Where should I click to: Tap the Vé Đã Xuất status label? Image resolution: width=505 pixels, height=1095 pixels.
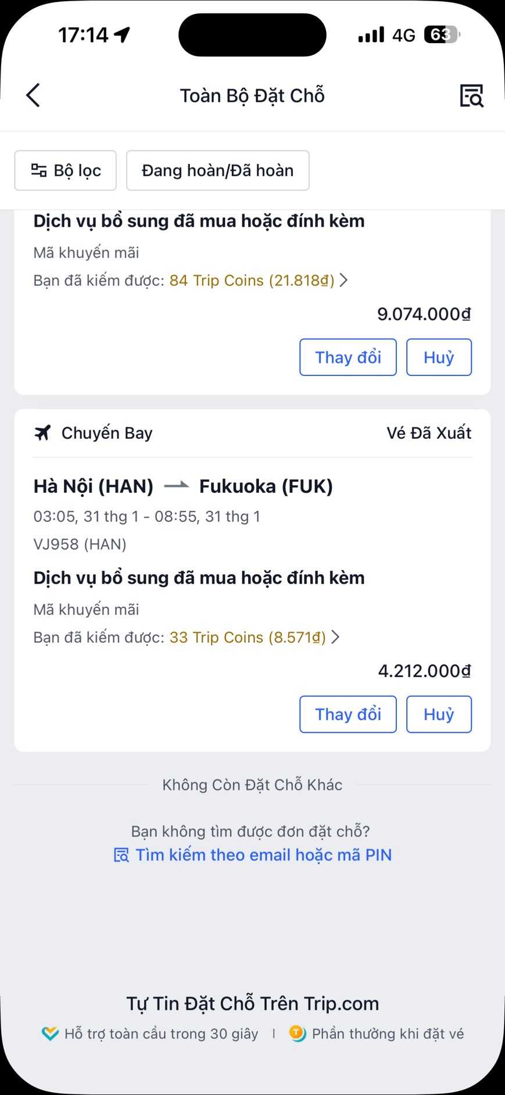coord(429,433)
